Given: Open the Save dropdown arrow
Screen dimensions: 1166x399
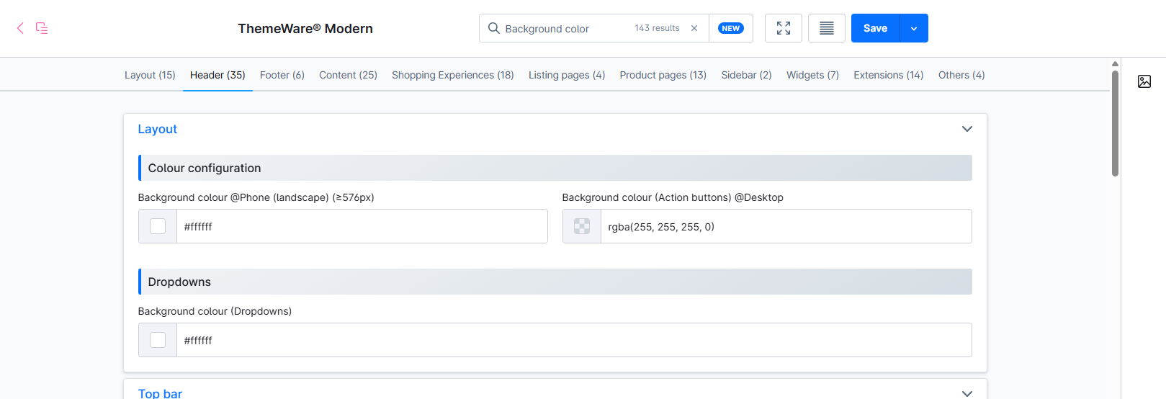Looking at the screenshot, I should tap(914, 28).
